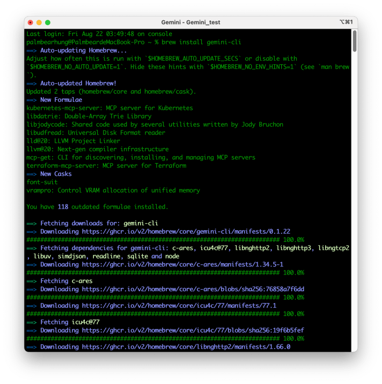The image size is (382, 384).
Task: Click the ⌥⌘1 shortcut indicator in title bar
Action: [346, 23]
